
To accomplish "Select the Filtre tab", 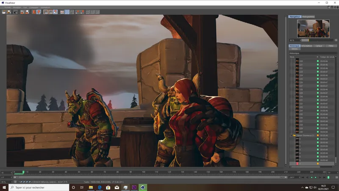I will pyautogui.click(x=331, y=46).
